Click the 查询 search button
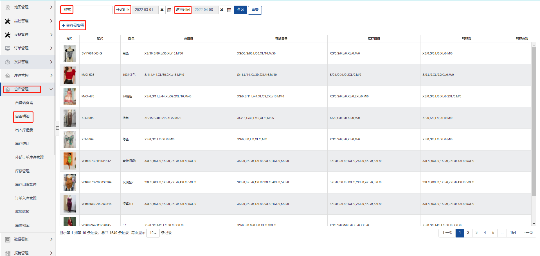This screenshot has height=256, width=540. [240, 10]
